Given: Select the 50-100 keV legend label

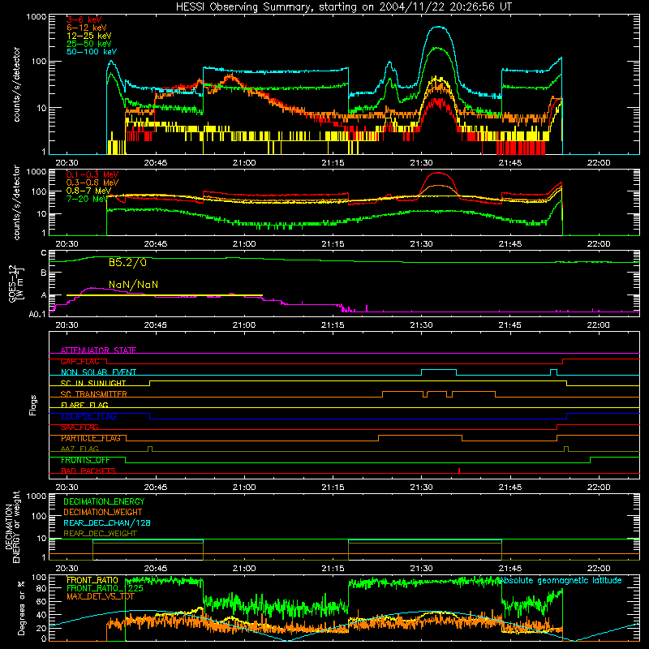Looking at the screenshot, I should point(92,52).
